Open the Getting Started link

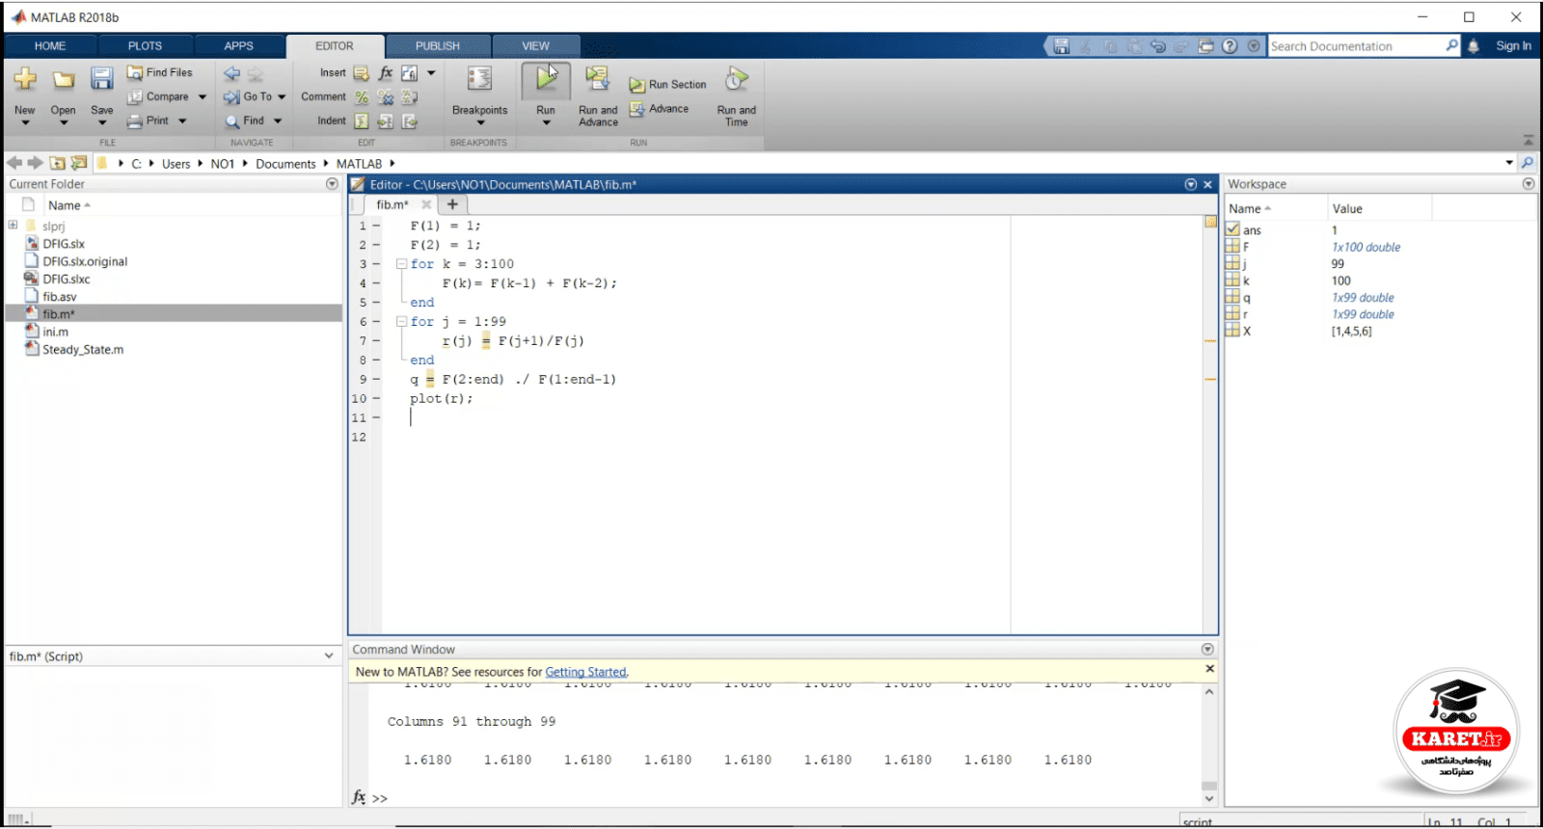tap(586, 672)
